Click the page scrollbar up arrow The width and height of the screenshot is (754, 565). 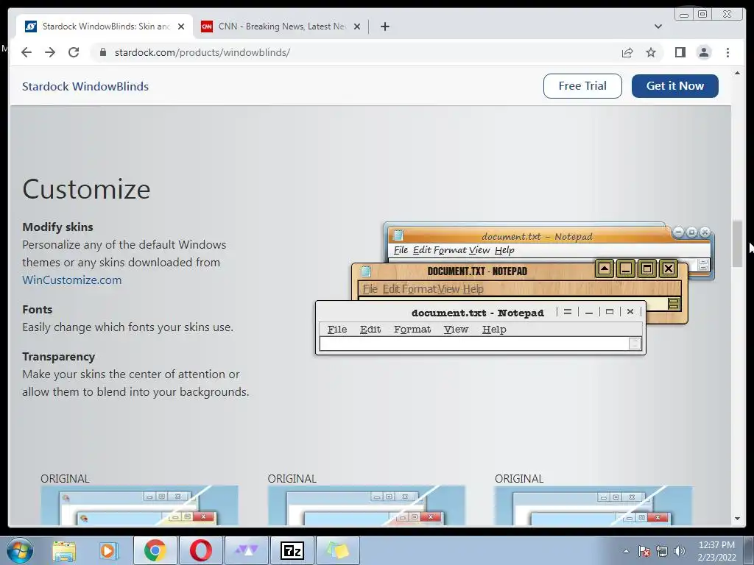pos(737,73)
